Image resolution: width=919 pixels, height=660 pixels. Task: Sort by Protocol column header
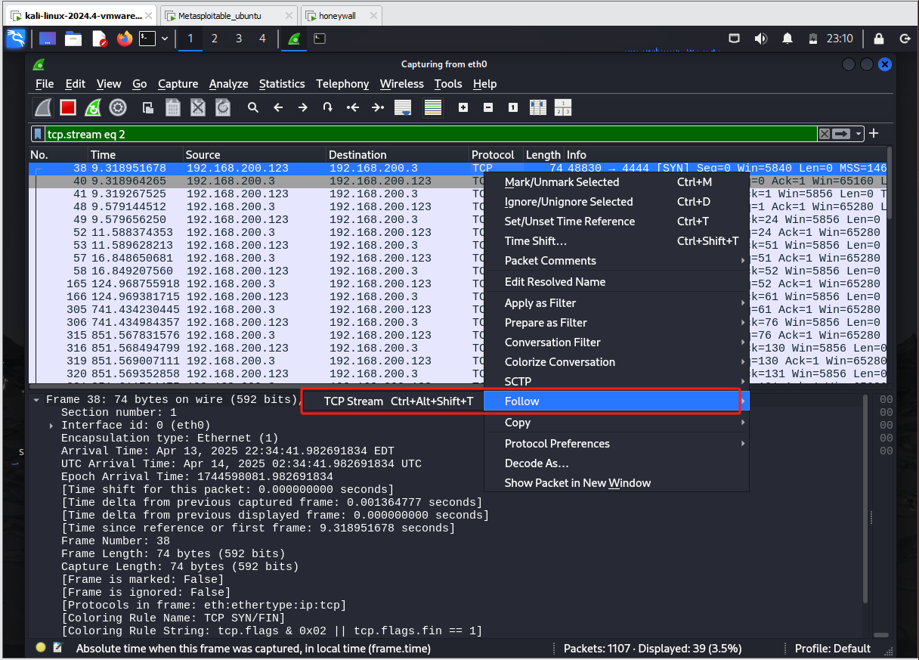496,155
